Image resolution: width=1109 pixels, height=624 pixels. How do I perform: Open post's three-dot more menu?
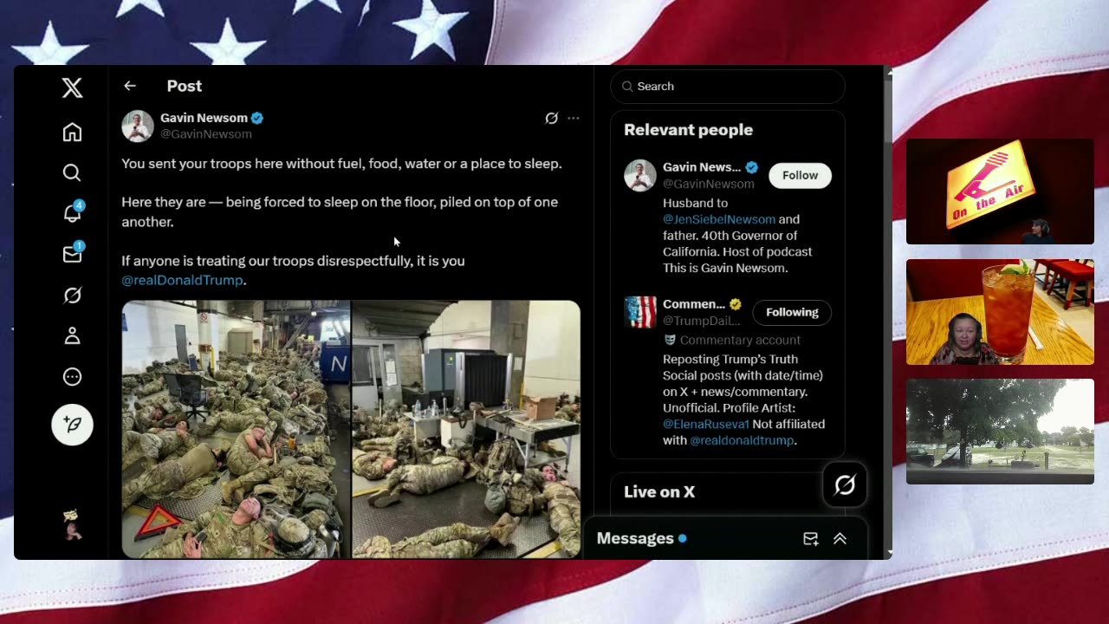[574, 118]
